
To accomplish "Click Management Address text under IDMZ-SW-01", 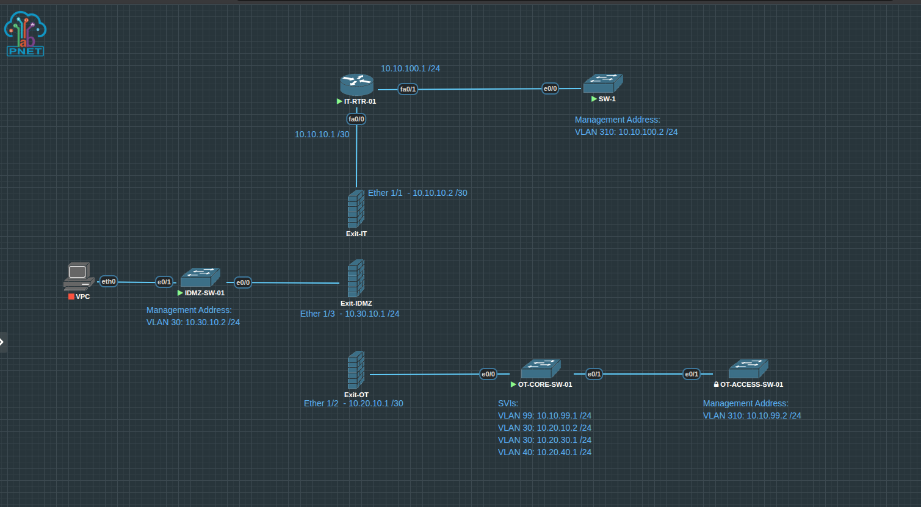I will pyautogui.click(x=189, y=310).
